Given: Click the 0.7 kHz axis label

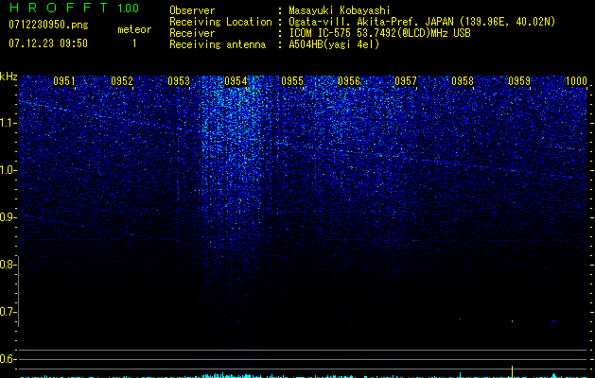Looking at the screenshot, I should [8, 312].
